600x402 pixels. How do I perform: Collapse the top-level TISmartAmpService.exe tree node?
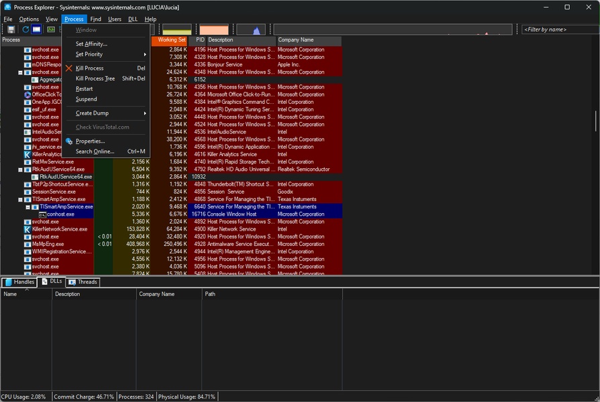tap(21, 200)
